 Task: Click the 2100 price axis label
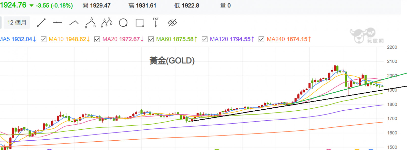coord(392,61)
